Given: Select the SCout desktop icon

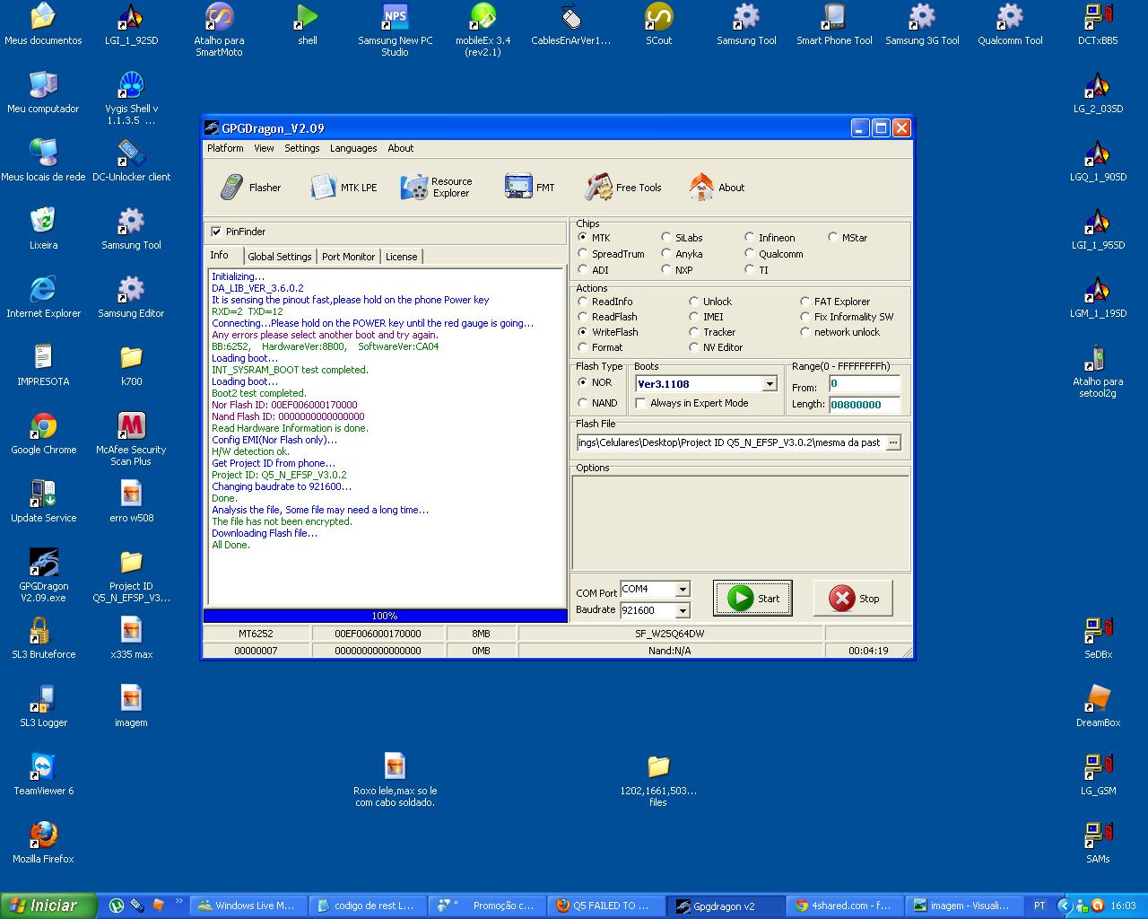Looking at the screenshot, I should pyautogui.click(x=658, y=24).
